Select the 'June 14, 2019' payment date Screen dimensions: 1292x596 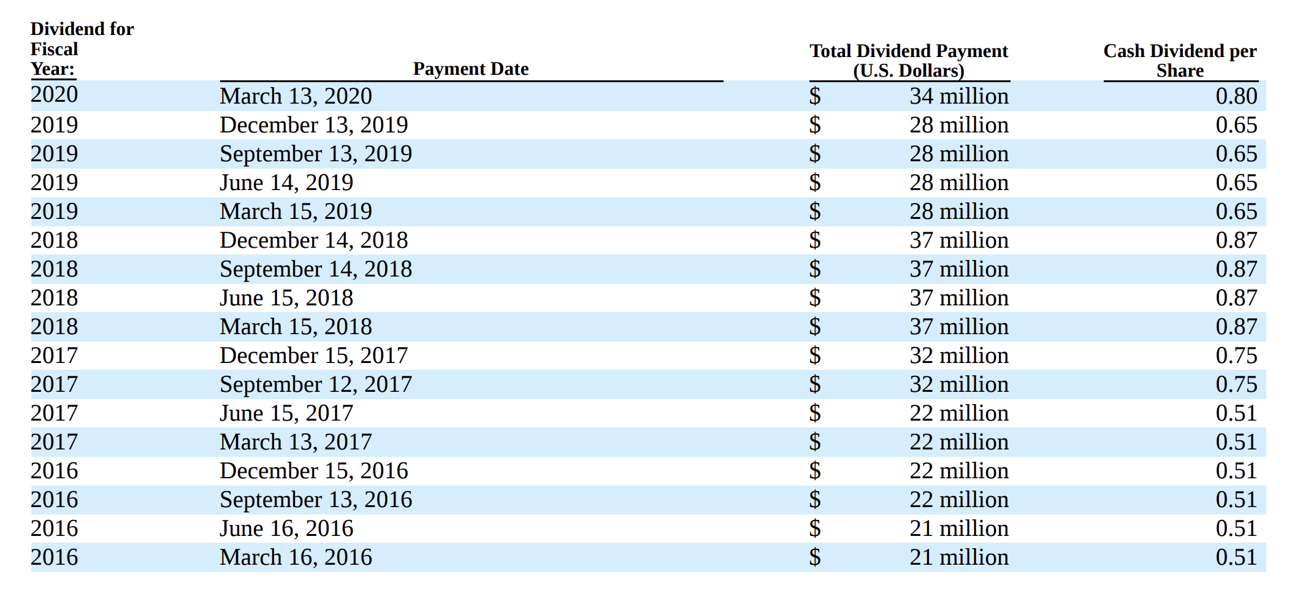pyautogui.click(x=286, y=183)
